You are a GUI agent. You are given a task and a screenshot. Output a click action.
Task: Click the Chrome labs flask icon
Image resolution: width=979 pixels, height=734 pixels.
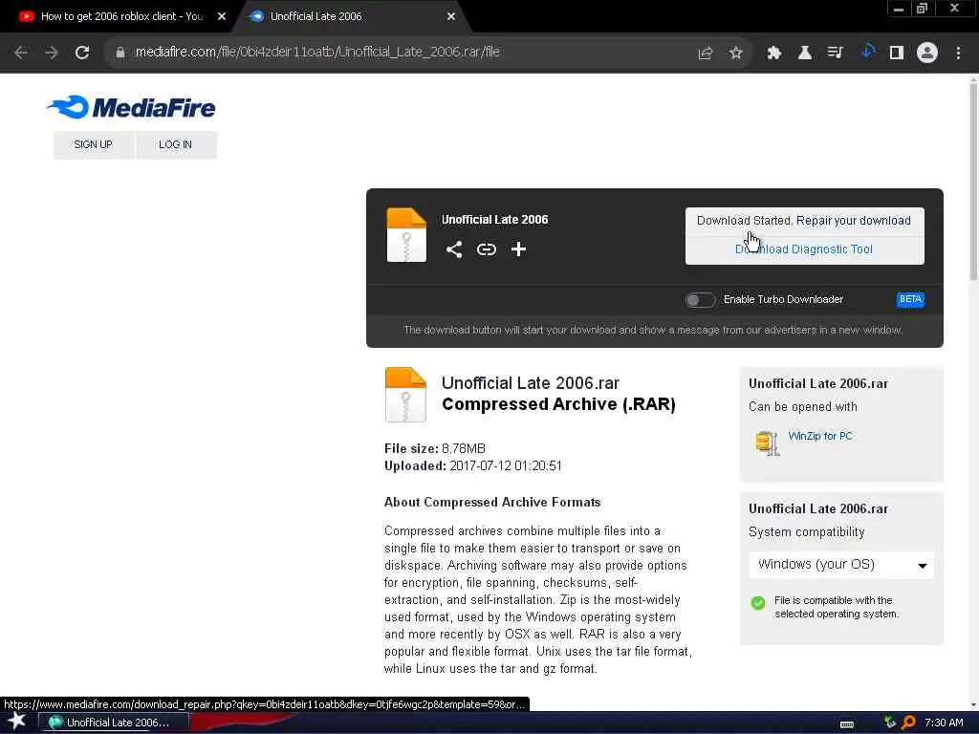pos(805,54)
